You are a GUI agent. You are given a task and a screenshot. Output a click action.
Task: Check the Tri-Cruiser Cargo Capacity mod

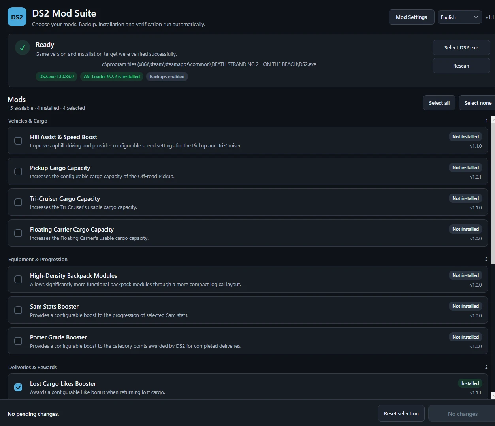18,202
